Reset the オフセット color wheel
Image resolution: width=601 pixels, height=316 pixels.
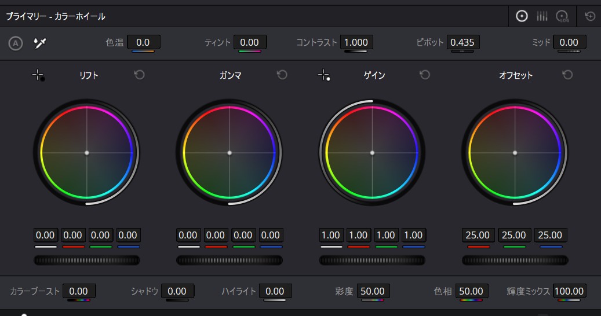pos(567,75)
